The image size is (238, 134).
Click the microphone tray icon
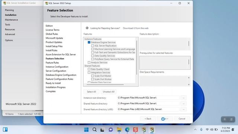(x=201, y=130)
